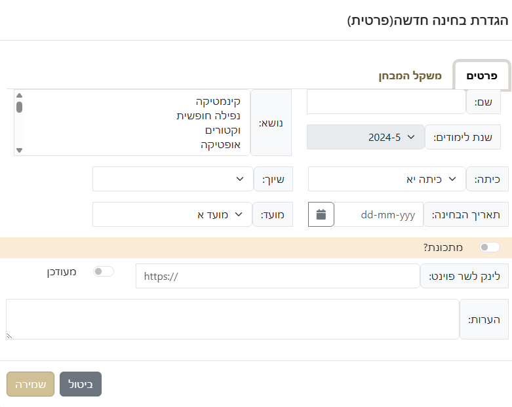Viewport: 512px width, 407px height.
Task: Select קינמטיקה in the topic list
Action: tap(218, 102)
